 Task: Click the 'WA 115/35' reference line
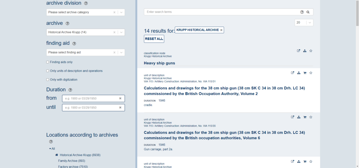coord(180,126)
